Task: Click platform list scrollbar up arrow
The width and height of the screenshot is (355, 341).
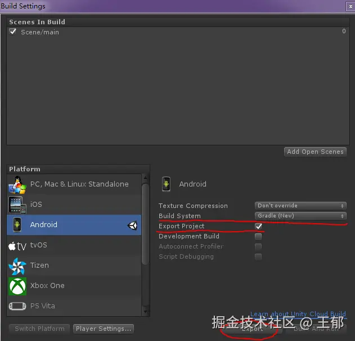Action: tap(145, 178)
